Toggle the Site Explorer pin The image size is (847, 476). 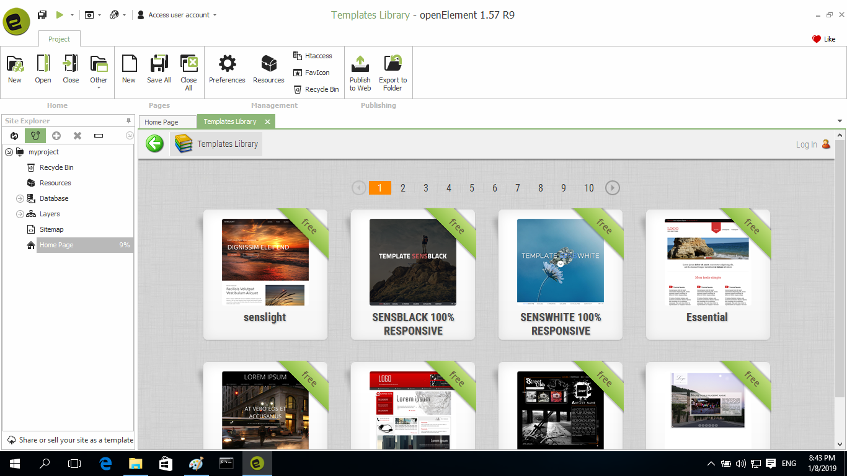tap(129, 121)
